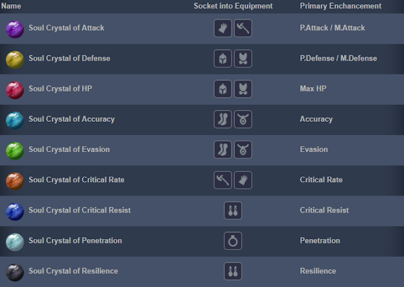This screenshot has height=287, width=404.
Task: Click the purple Soul Crystal of Attack orb
Action: click(15, 30)
